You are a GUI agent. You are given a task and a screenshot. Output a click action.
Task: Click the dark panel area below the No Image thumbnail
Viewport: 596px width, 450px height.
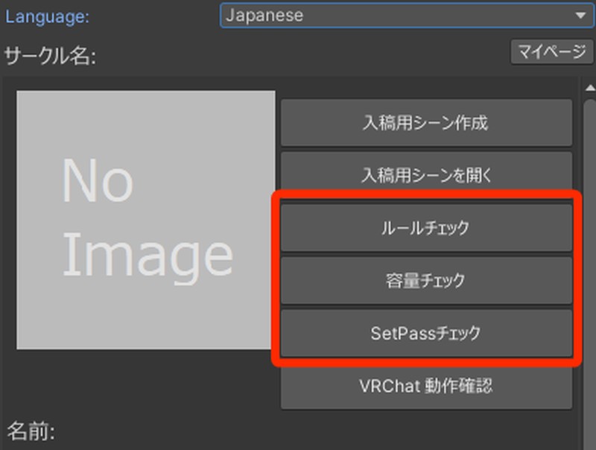pyautogui.click(x=146, y=384)
